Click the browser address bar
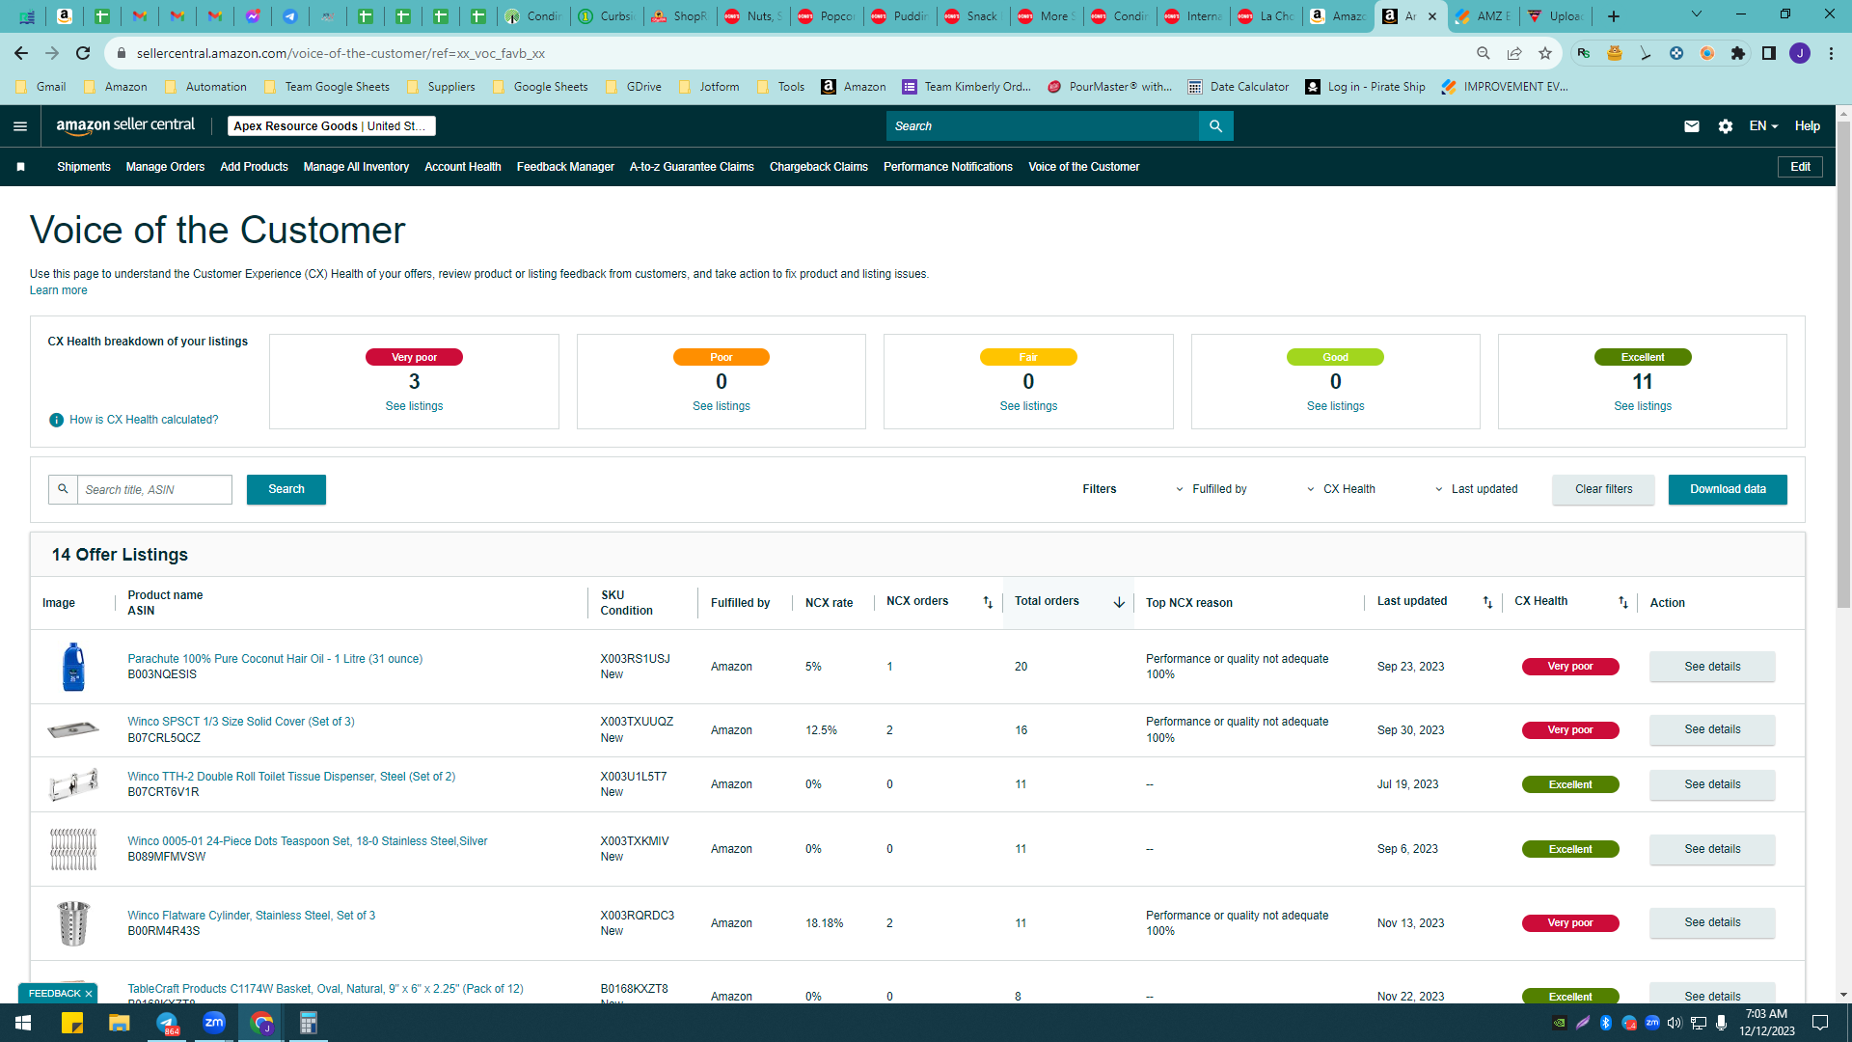Screen dimensions: 1852x1042 click(x=791, y=53)
